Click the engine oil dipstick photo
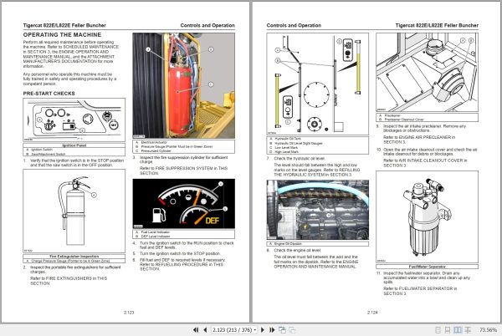The height and width of the screenshot is (336, 502). [x=318, y=210]
